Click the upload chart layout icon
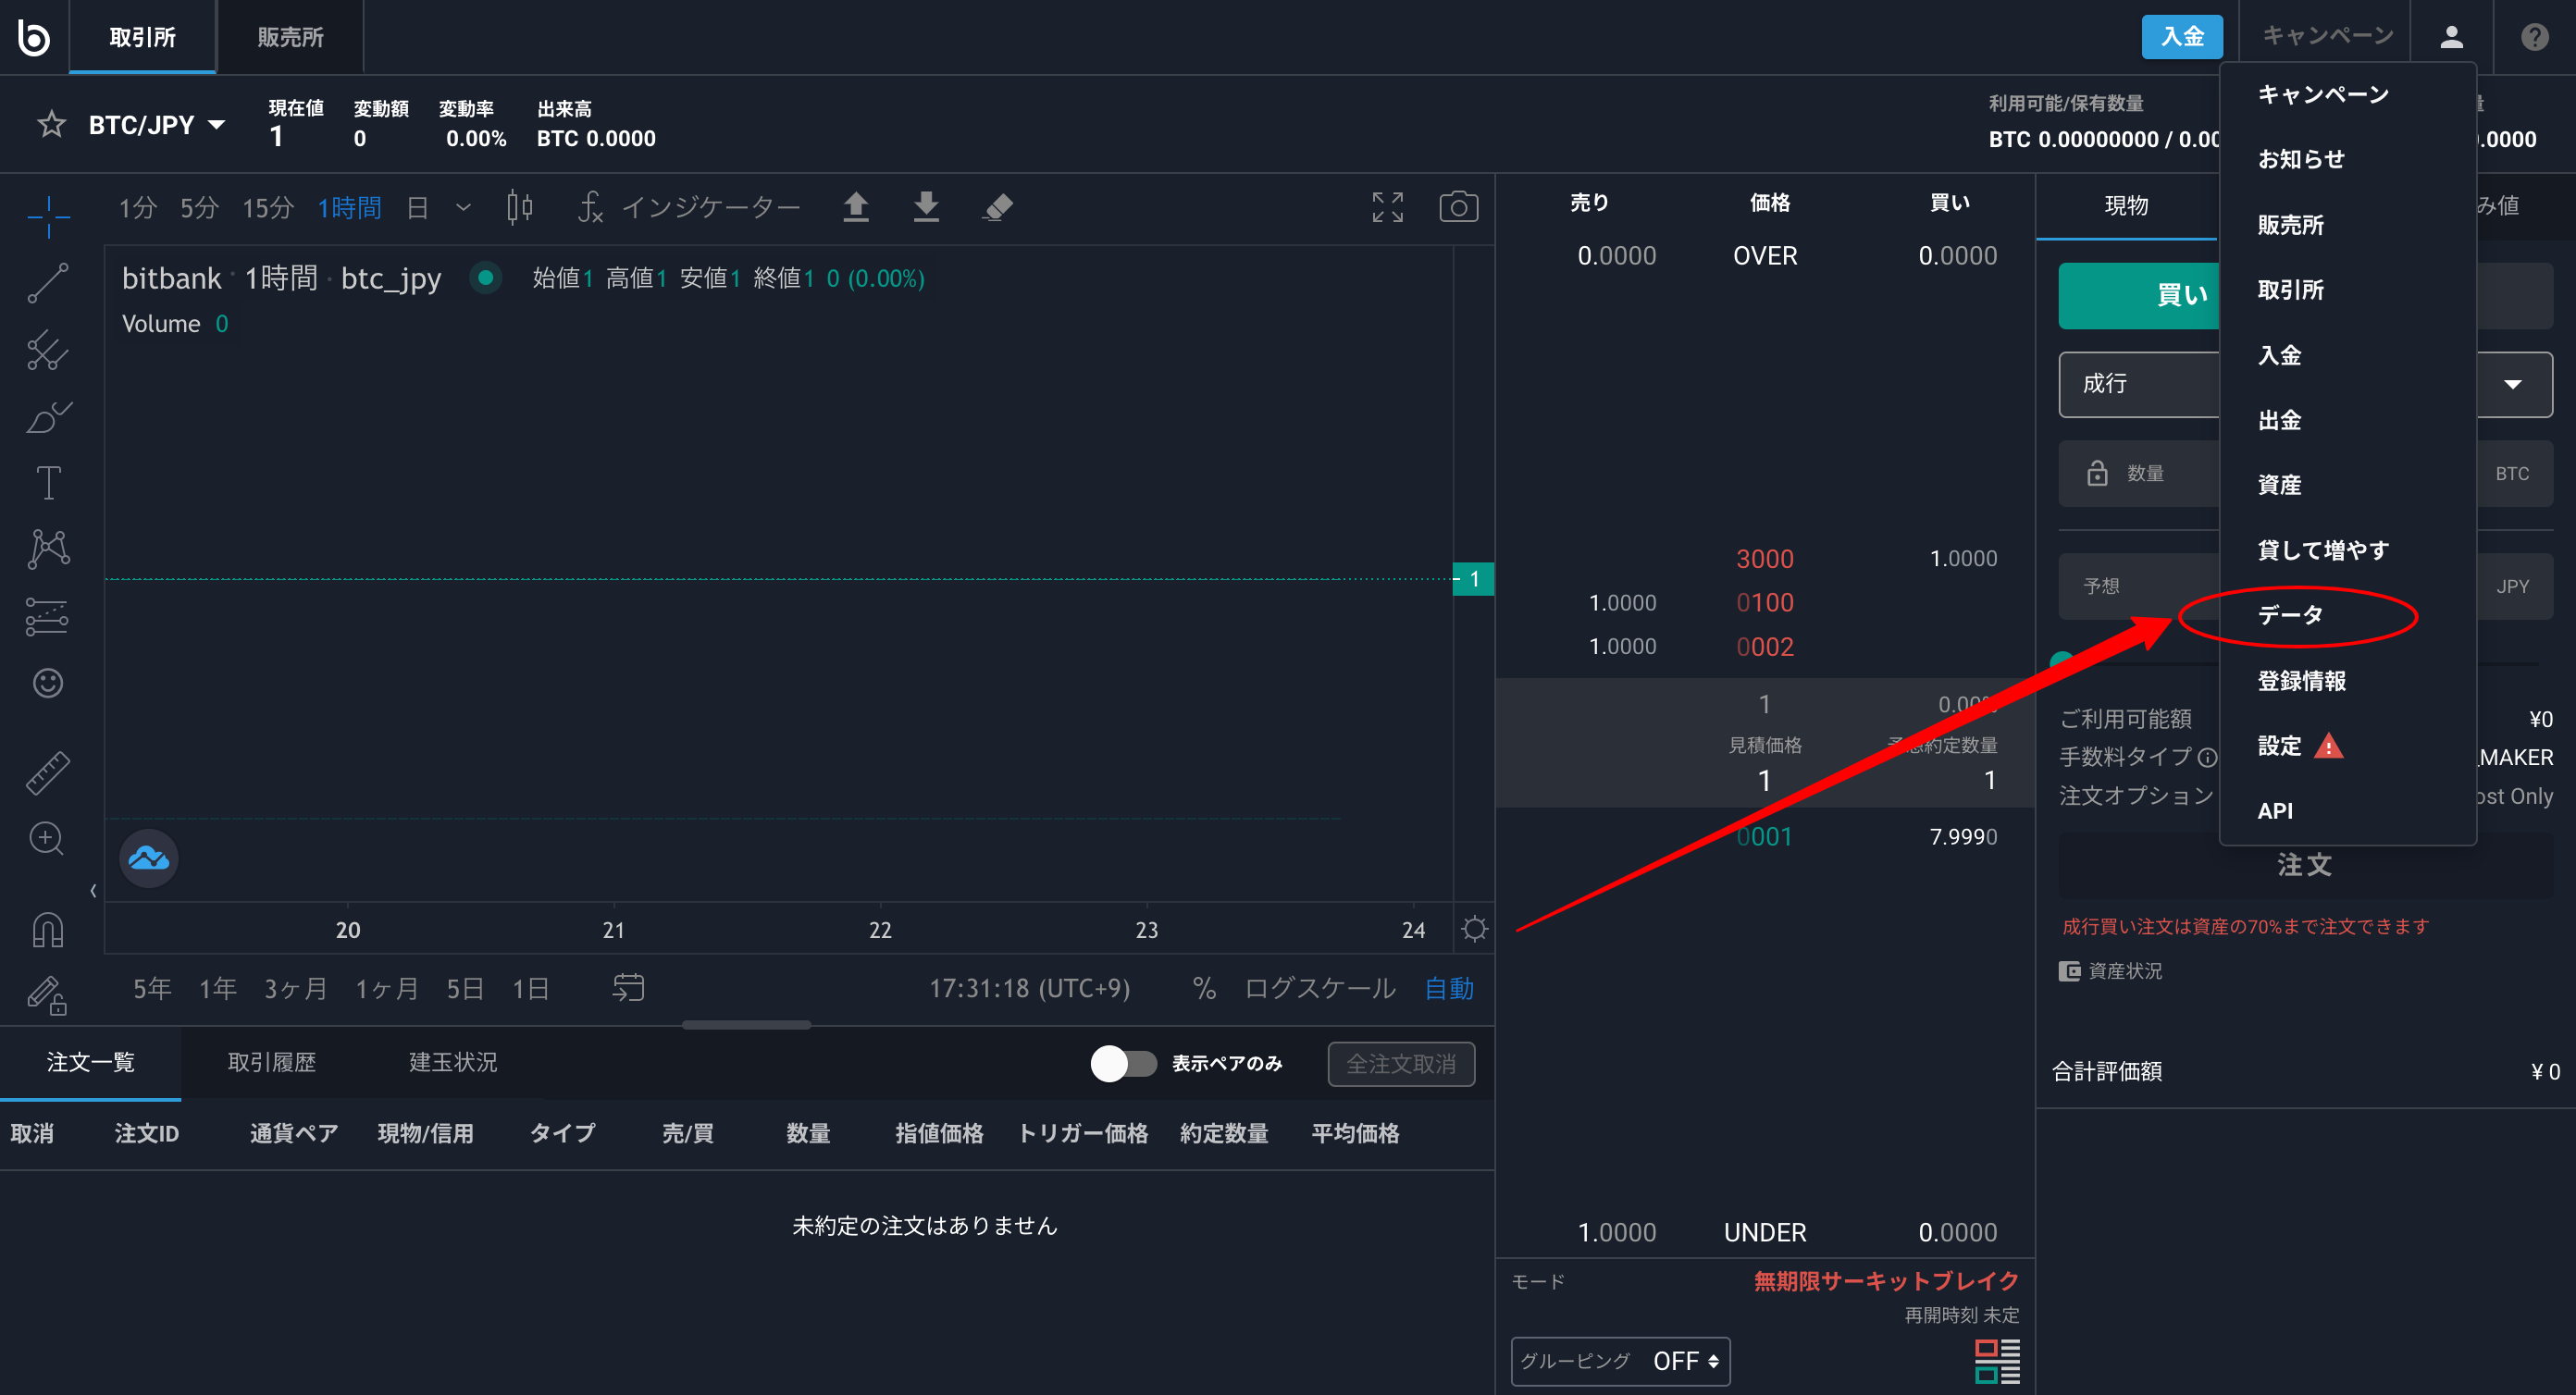The image size is (2576, 1395). 855,207
